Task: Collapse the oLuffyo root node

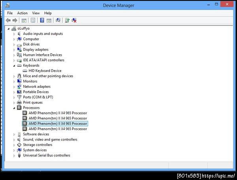Action: tap(9, 28)
